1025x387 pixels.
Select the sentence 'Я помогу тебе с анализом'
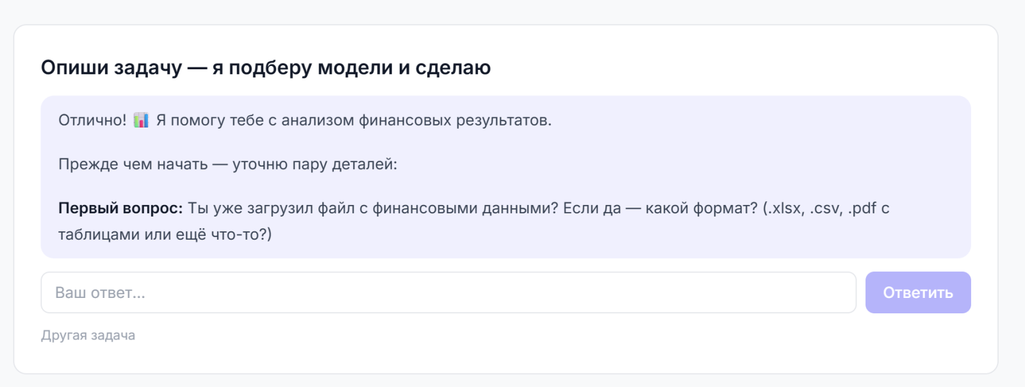tap(255, 120)
